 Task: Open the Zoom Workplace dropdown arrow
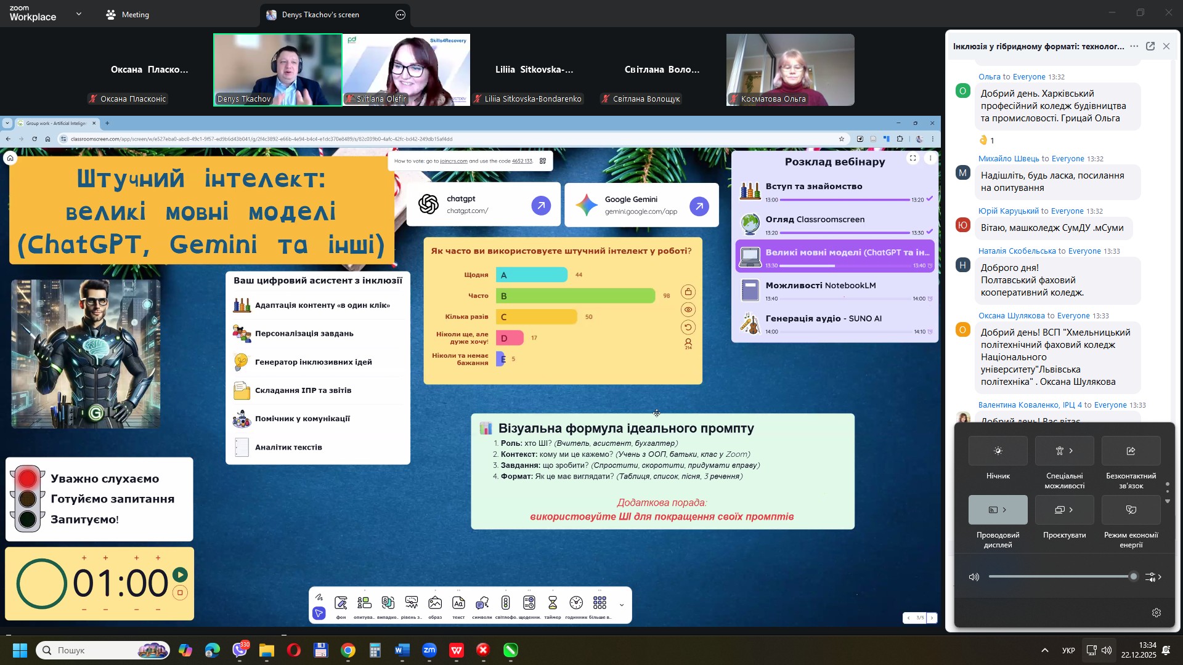tap(78, 14)
